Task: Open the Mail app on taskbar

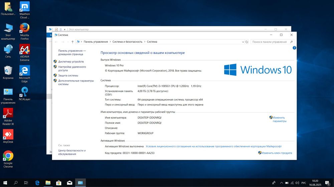Action: pos(69,183)
